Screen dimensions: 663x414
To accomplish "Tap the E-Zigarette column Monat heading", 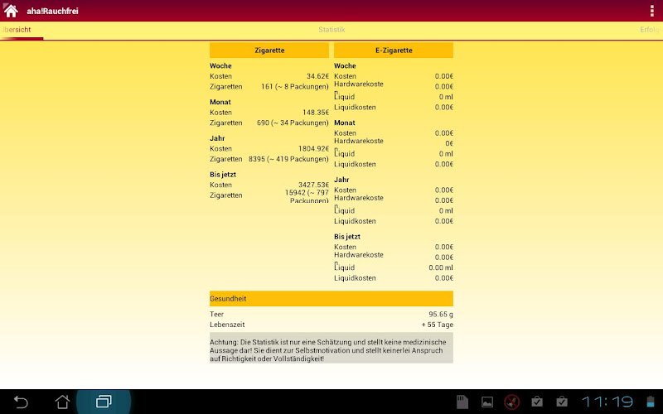I will [345, 123].
